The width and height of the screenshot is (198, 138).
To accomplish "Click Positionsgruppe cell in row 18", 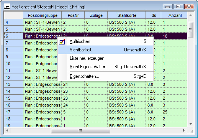I will pyautogui.click(x=43, y=119).
